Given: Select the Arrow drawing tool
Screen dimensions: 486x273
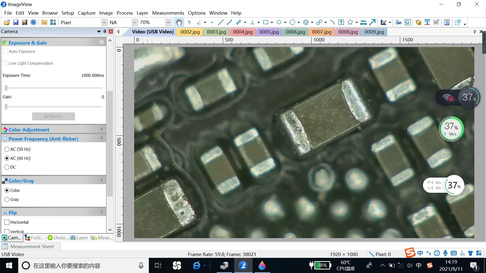Looking at the screenshot, I should coord(372,22).
